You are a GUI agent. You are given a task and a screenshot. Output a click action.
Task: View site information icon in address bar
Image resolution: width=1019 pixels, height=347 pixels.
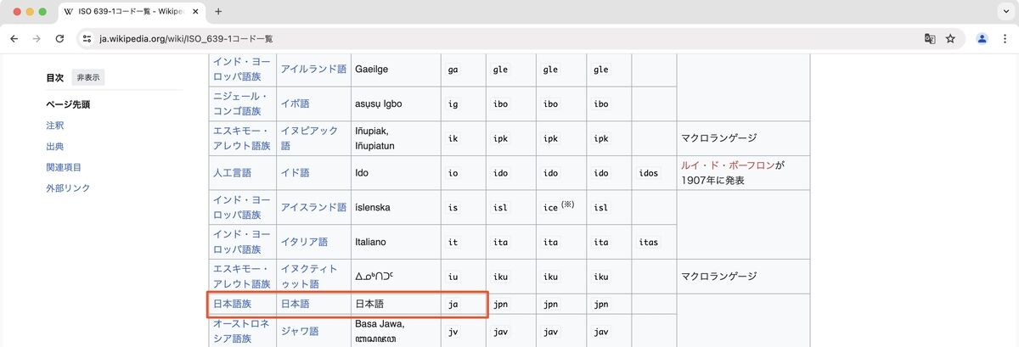coord(85,38)
